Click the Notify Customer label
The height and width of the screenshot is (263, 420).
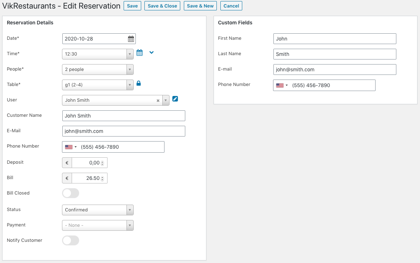tap(24, 240)
